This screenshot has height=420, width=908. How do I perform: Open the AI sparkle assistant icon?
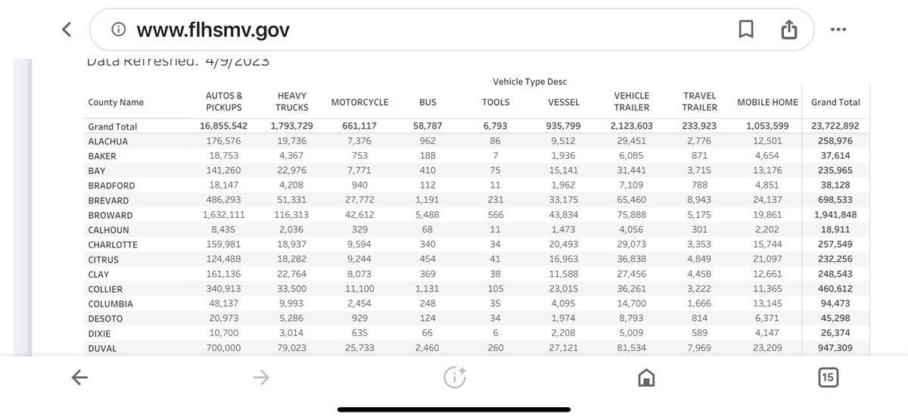click(455, 378)
